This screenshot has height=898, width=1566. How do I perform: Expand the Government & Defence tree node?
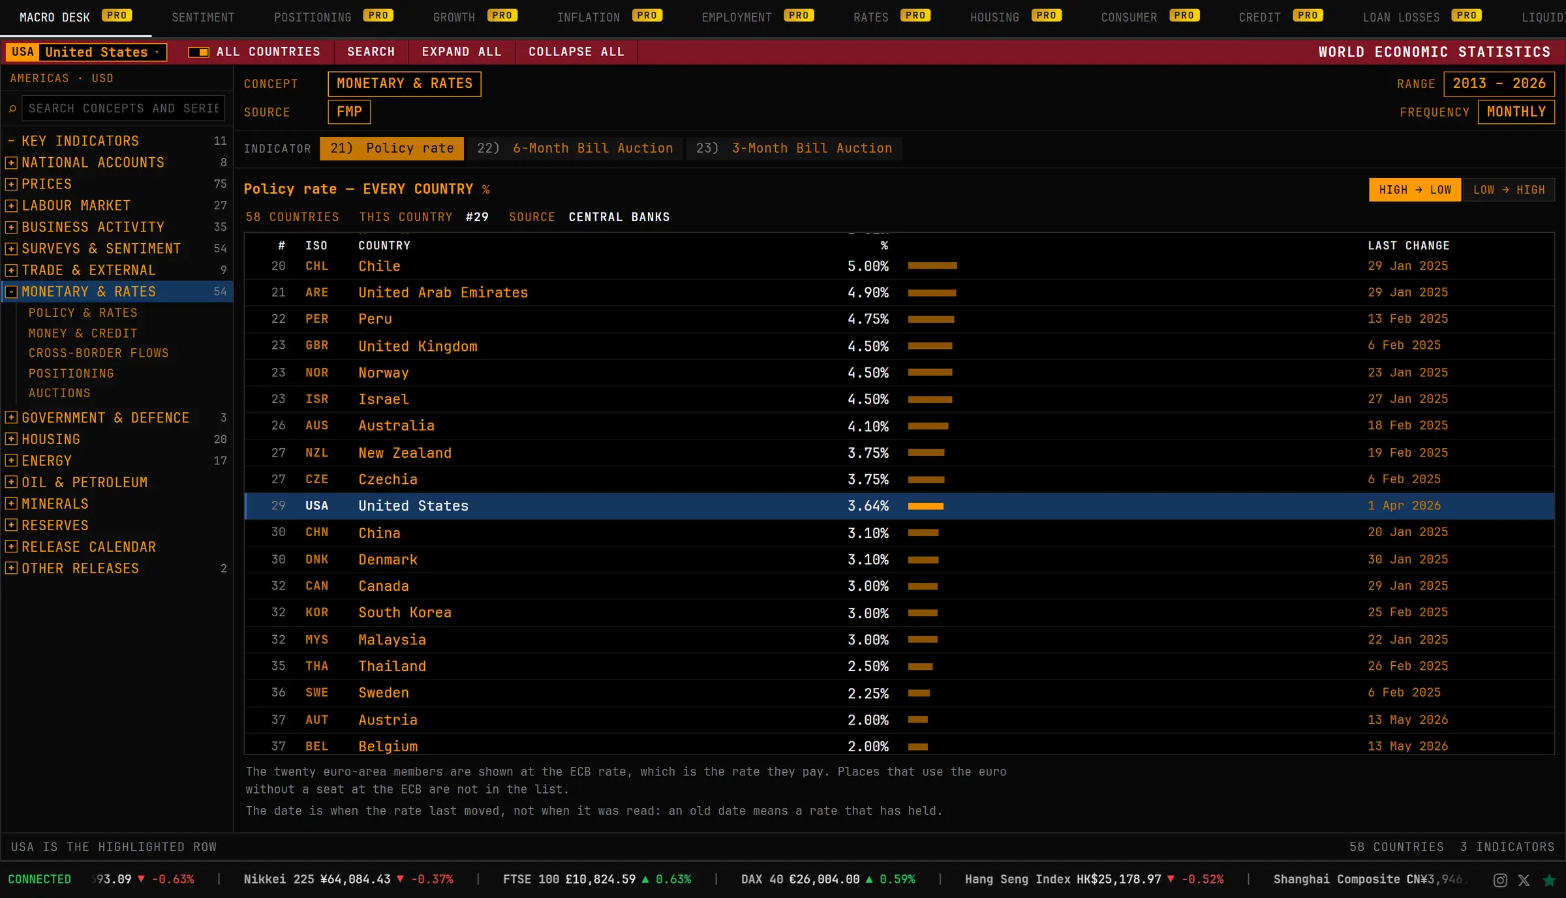coord(11,417)
